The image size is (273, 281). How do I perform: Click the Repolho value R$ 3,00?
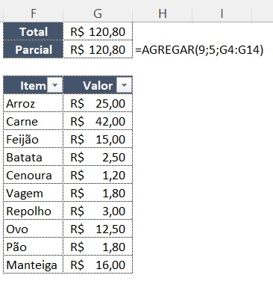pos(98,211)
